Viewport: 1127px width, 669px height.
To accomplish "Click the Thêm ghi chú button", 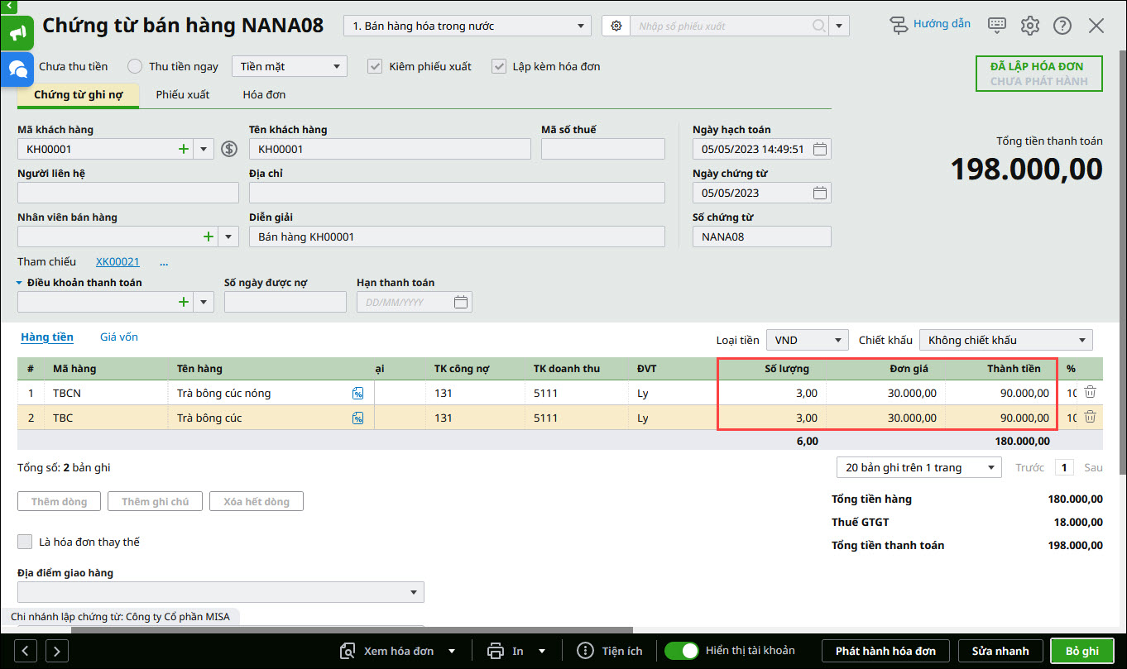I will click(x=156, y=501).
